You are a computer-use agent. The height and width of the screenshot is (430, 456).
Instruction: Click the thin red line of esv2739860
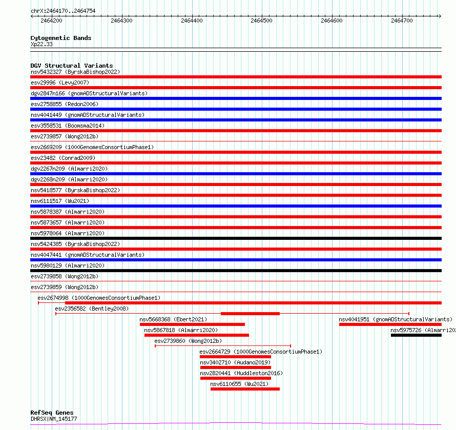[x=223, y=346]
